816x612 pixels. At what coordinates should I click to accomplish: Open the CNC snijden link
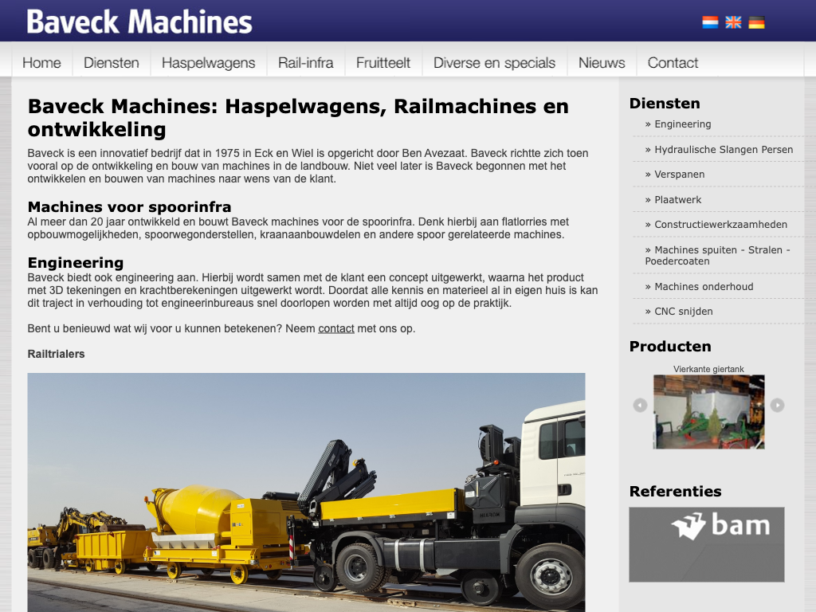point(683,312)
